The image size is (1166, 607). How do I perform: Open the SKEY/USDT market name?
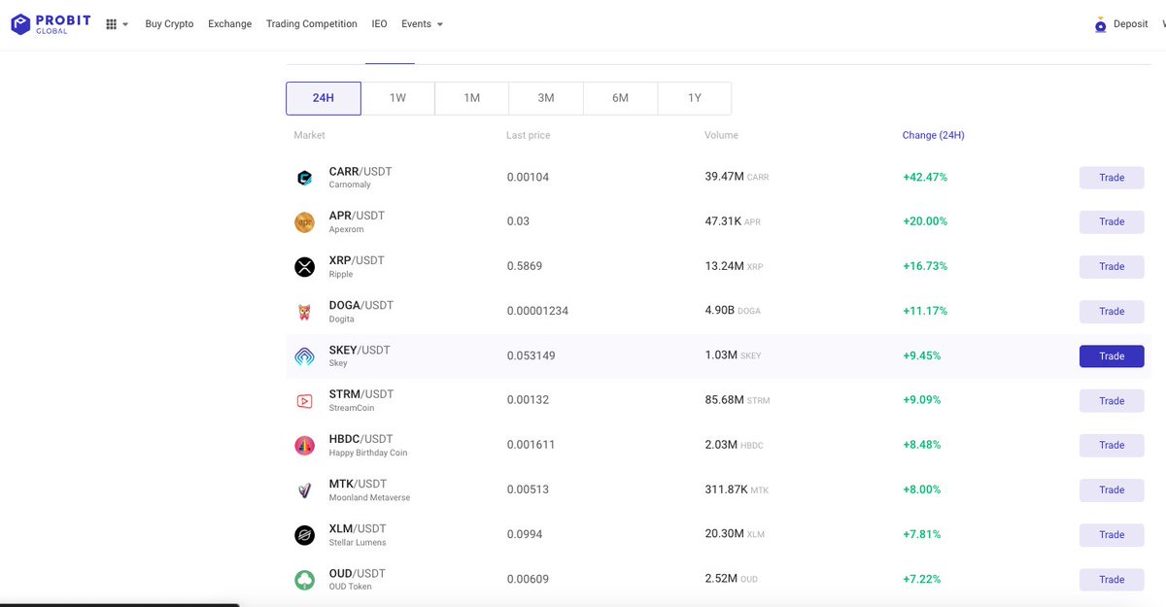360,350
